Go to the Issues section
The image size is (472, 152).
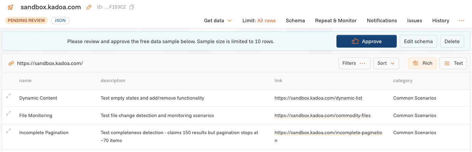(414, 21)
